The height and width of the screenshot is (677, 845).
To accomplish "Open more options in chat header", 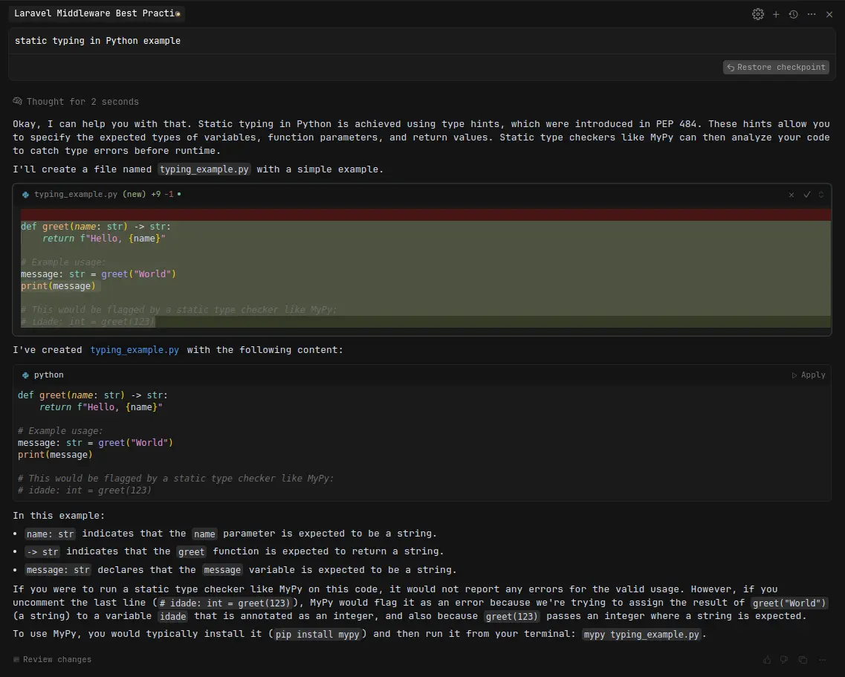I will pos(812,15).
